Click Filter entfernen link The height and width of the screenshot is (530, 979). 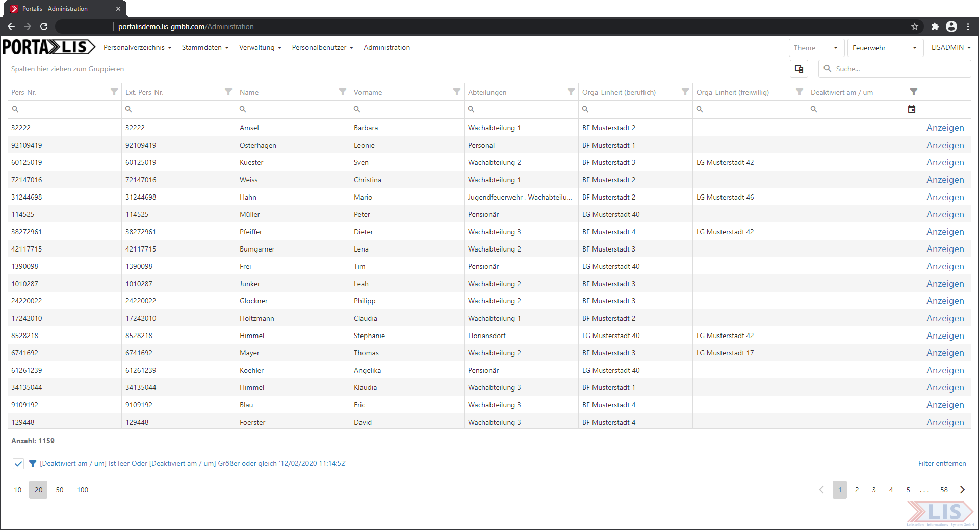click(x=942, y=463)
